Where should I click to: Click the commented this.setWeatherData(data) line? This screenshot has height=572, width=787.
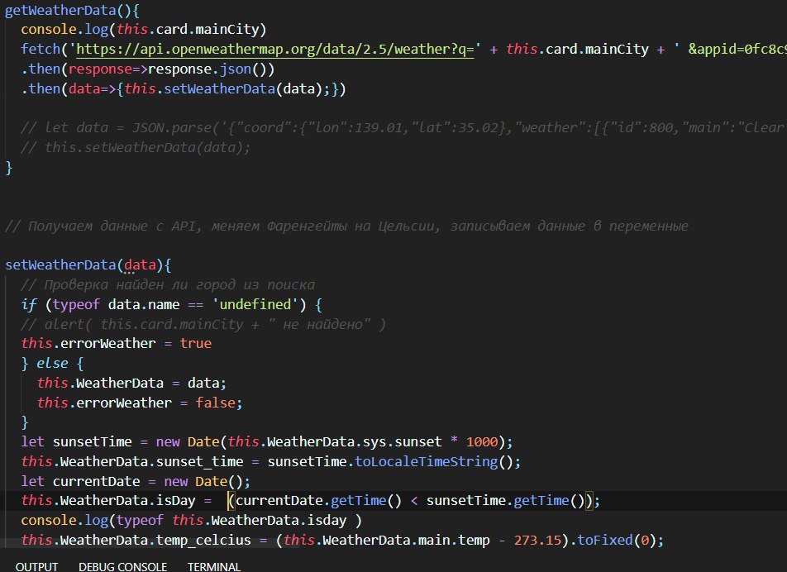(135, 147)
